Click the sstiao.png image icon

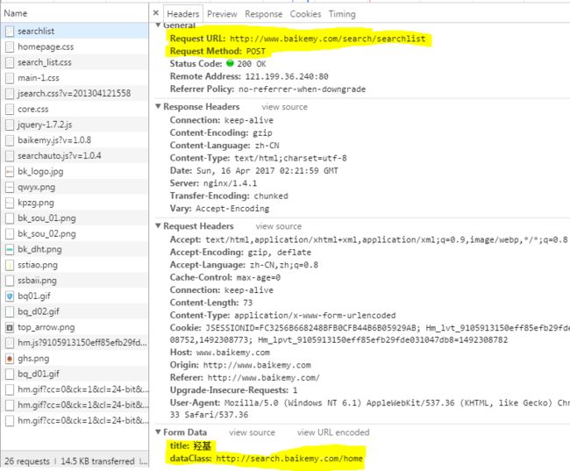10,265
